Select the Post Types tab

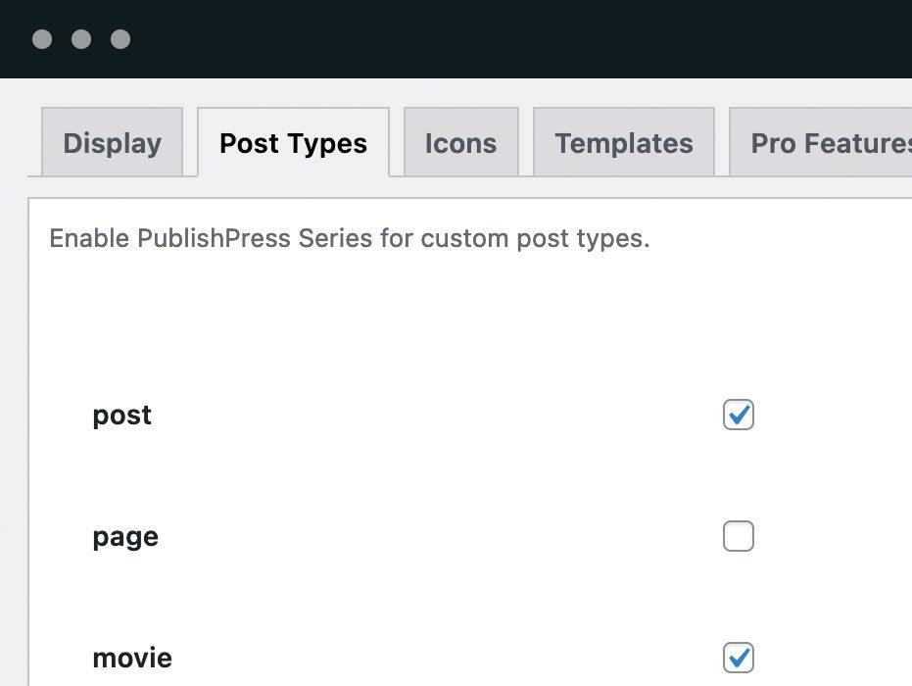point(293,142)
